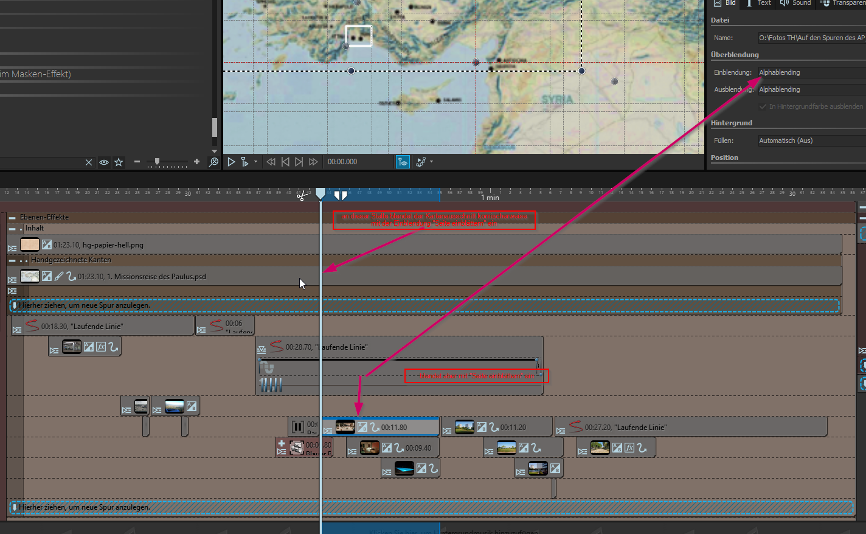This screenshot has height=534, width=866.
Task: Click the plus icon on the red flexi-collage clip
Action: (282, 443)
